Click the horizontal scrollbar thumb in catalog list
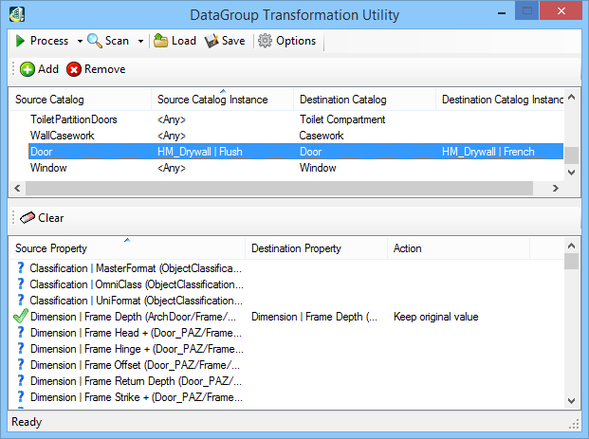Viewport: 589px width, 439px height. [279, 188]
